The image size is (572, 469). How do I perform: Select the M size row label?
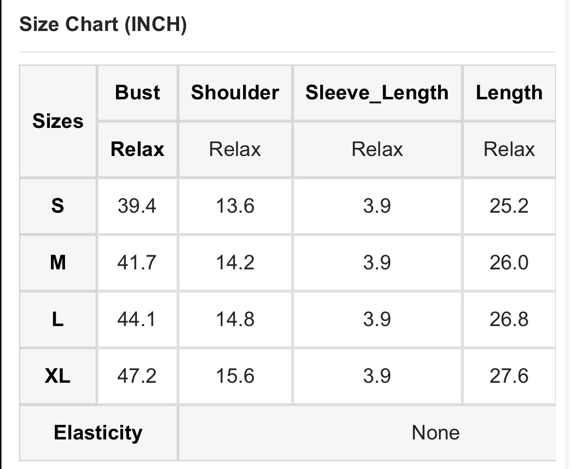58,263
